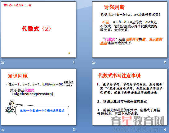The image size is (169, 133).
Task: Click the cartoon clipart figure on slide 3
Action: [10, 106]
